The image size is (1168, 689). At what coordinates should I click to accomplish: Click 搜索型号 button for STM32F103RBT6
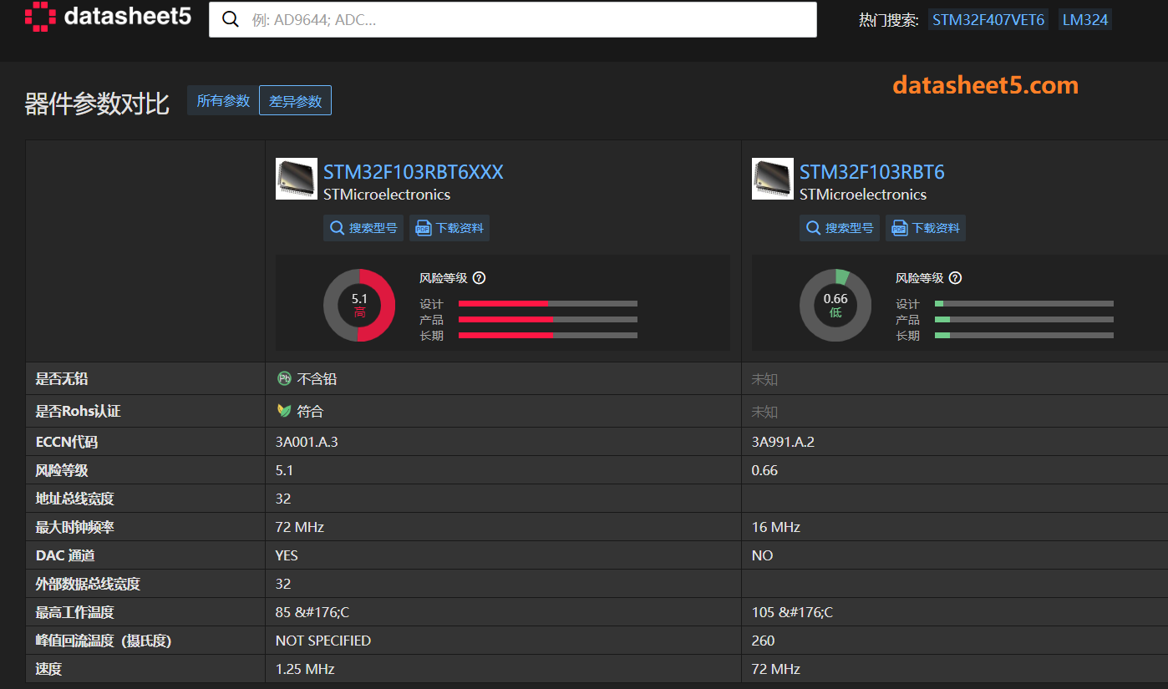tap(840, 228)
